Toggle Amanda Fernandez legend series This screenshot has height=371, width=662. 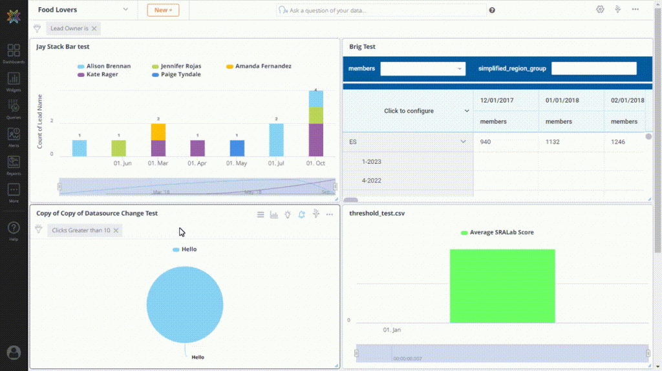click(259, 66)
